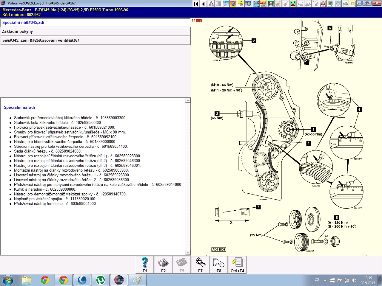Click the warning triangle toolbar icon
Viewport: 382px width, 286px height.
(x=211, y=4)
